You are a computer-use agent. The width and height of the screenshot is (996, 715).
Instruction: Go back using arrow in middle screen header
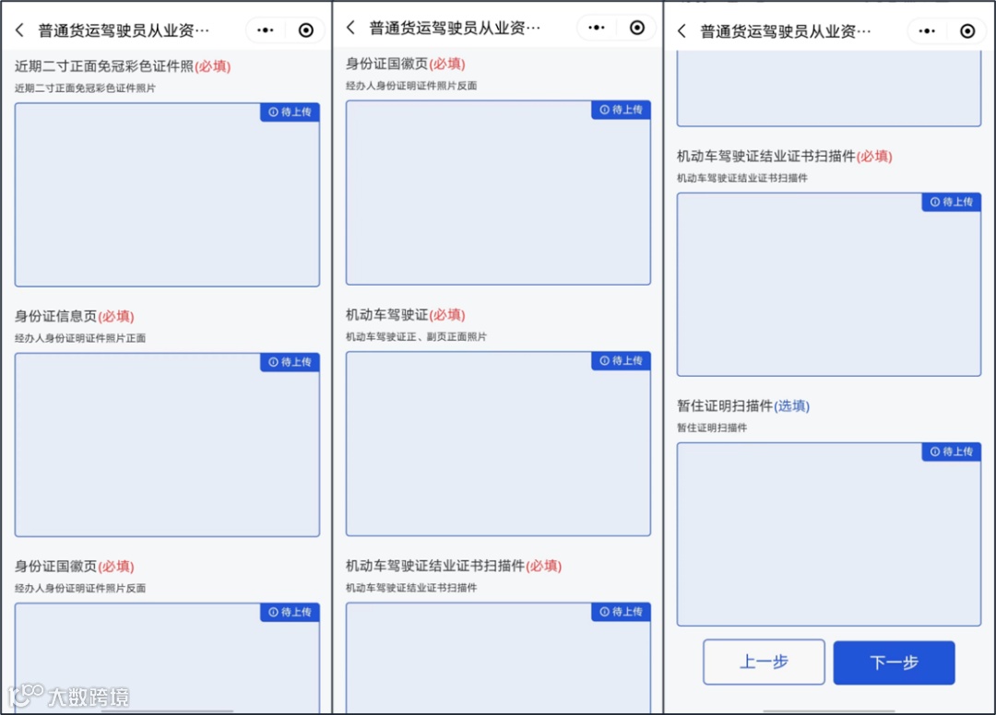350,28
